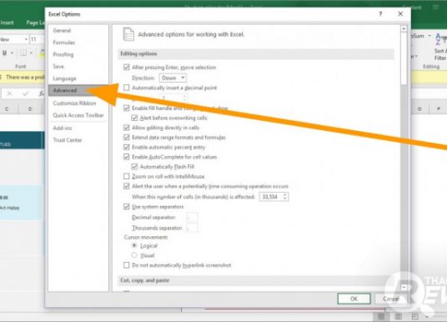The width and height of the screenshot is (447, 322).
Task: Open the Direction dropdown set to Down
Action: 173,78
